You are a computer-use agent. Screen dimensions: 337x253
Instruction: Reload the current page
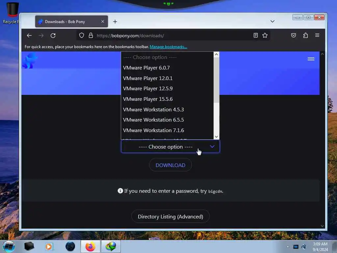53,36
